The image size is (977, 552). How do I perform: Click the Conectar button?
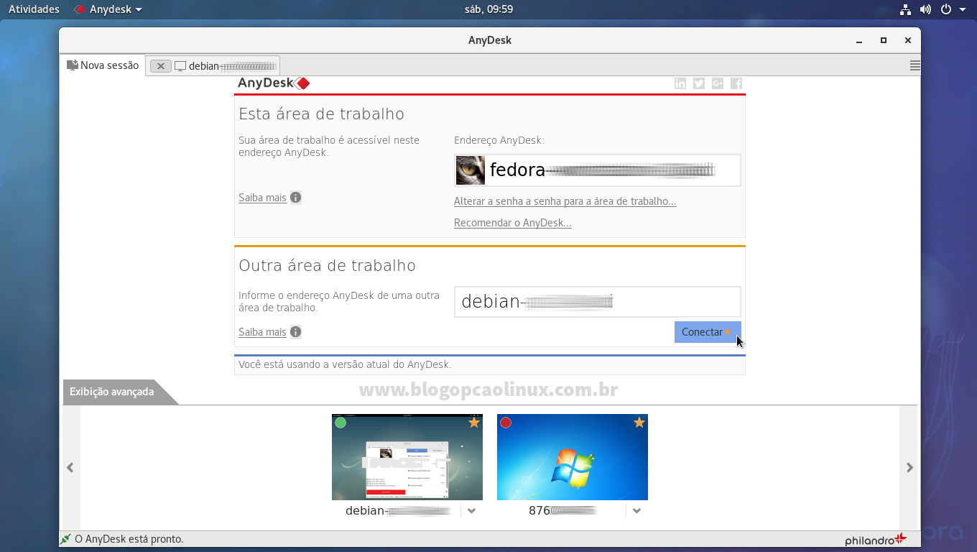[708, 332]
